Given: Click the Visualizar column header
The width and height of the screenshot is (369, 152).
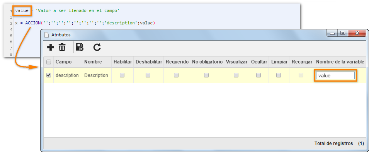Looking at the screenshot, I should [237, 62].
